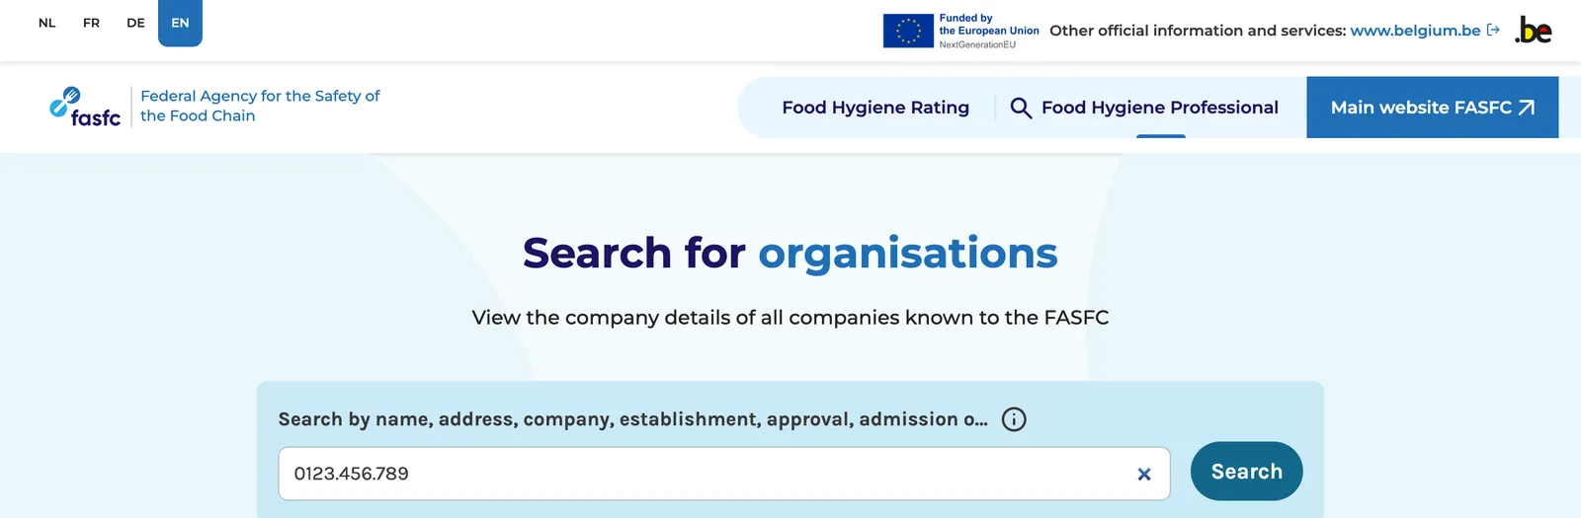Open the www.belgium.be link
Screen dimensions: 1581x518
tap(1415, 31)
